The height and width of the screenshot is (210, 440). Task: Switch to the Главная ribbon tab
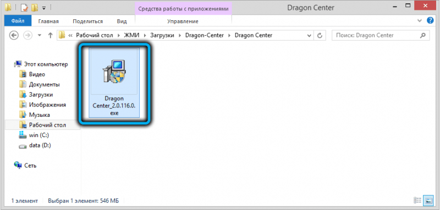(48, 21)
